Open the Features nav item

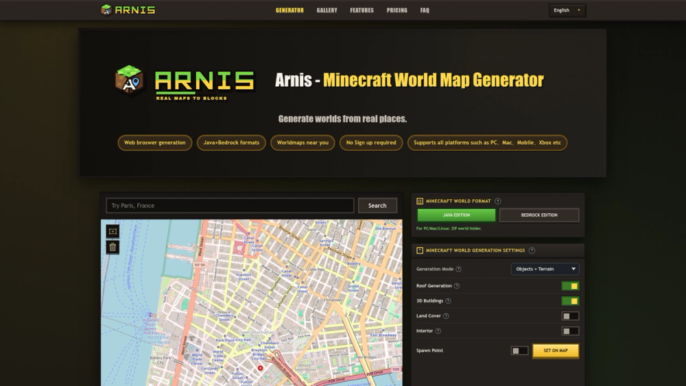point(362,10)
